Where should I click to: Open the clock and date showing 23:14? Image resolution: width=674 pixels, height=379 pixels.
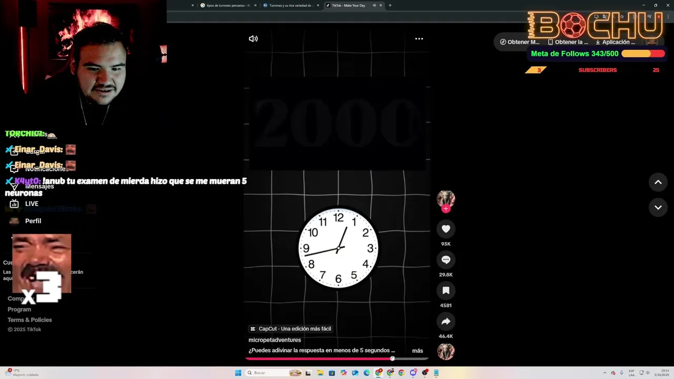pyautogui.click(x=661, y=373)
